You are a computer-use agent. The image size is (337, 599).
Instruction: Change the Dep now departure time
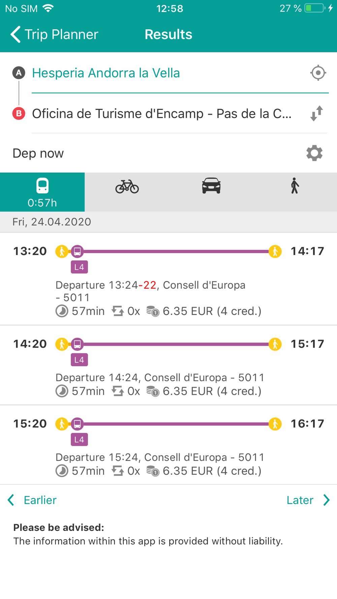[38, 153]
